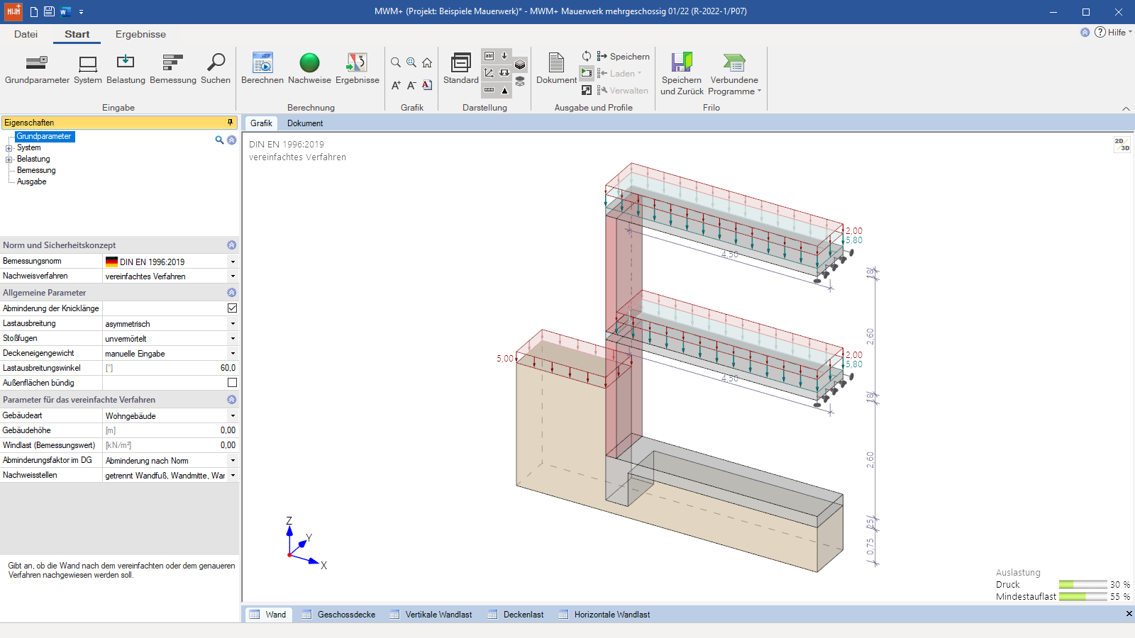Open Hilfe help menu
1135x638 pixels.
coord(1114,32)
